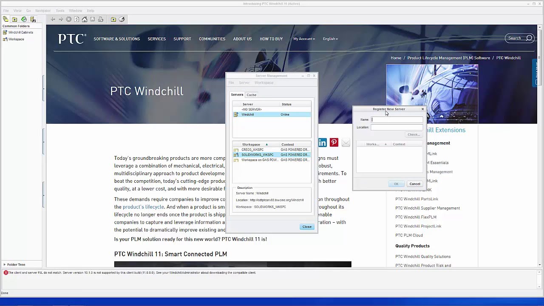Viewport: 544px width, 306px height.
Task: Open the folder tree navigator icon in the left panel
Action: 5,19
